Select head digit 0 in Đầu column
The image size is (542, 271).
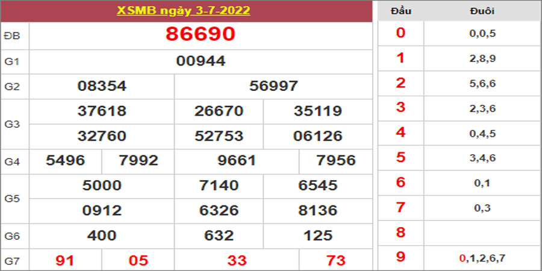[x=400, y=33]
